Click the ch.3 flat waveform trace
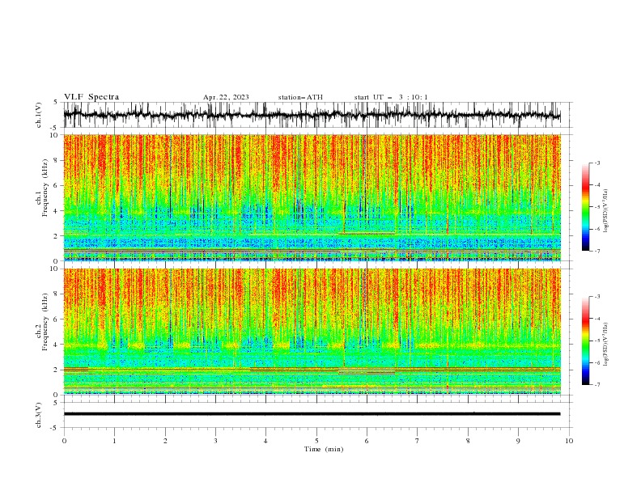 tap(312, 414)
